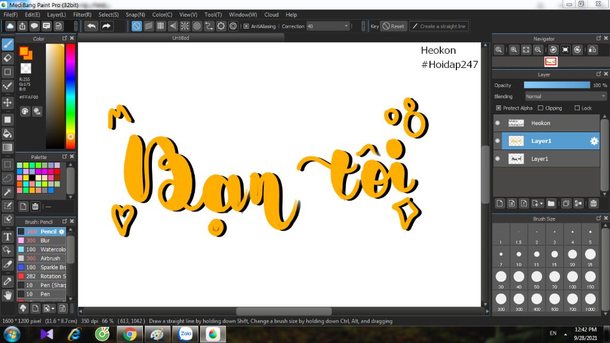Click the cloud save icon in the toolbar

(10, 26)
